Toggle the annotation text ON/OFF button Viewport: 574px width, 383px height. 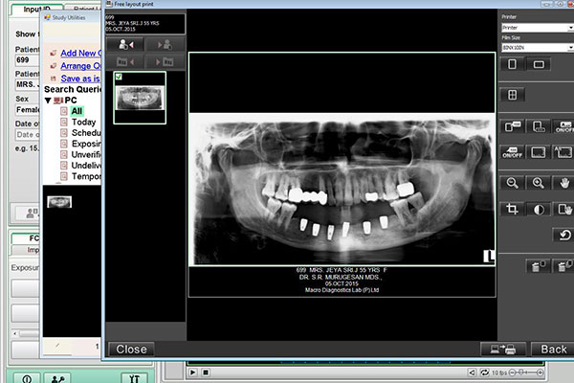(x=563, y=126)
